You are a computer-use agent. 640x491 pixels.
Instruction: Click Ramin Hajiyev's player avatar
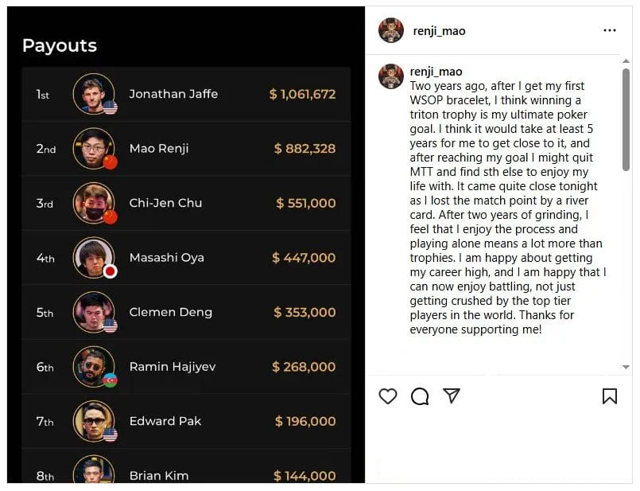point(94,367)
